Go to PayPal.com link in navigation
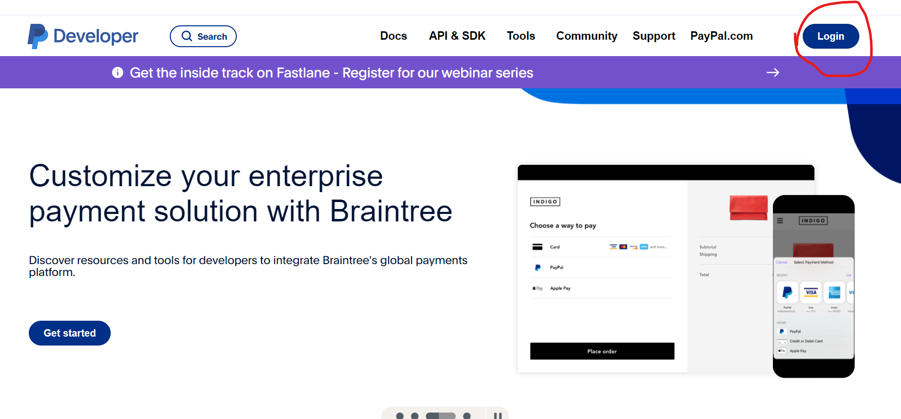The width and height of the screenshot is (901, 419). point(721,36)
